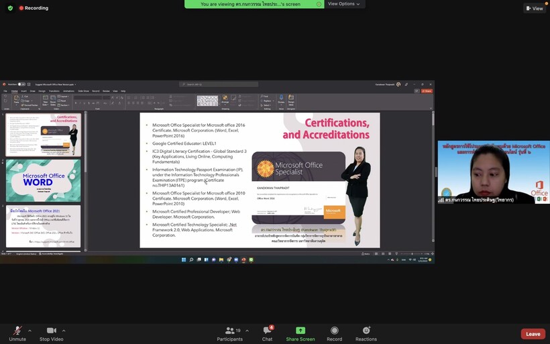The image size is (550, 344).
Task: Open the Select dropdown in Editing group
Action: point(266,105)
